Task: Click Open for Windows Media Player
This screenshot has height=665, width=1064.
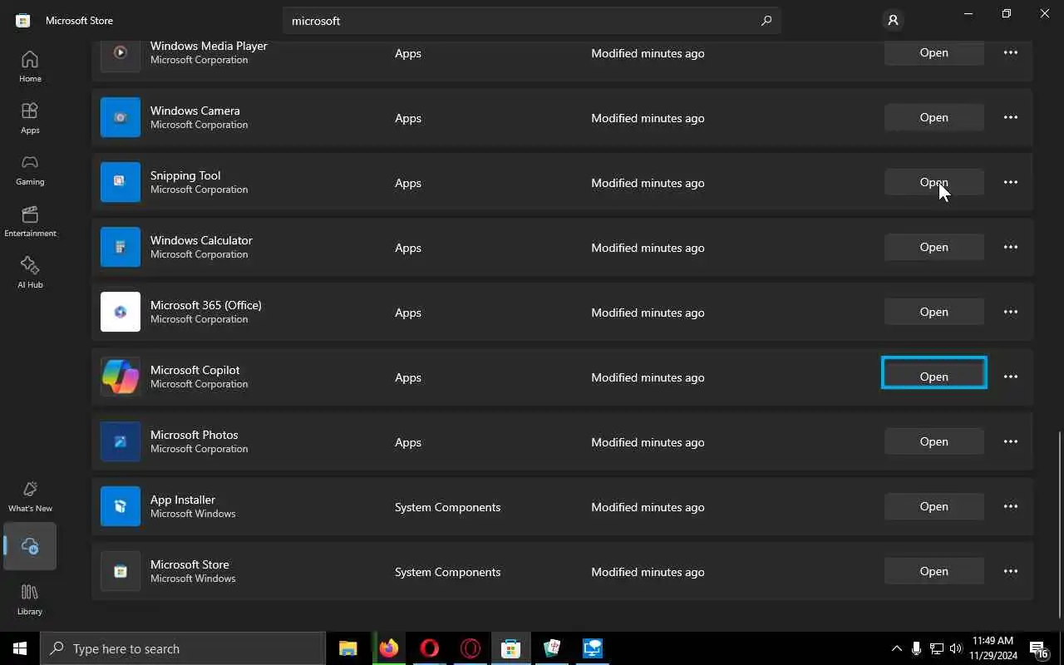Action: pyautogui.click(x=933, y=52)
